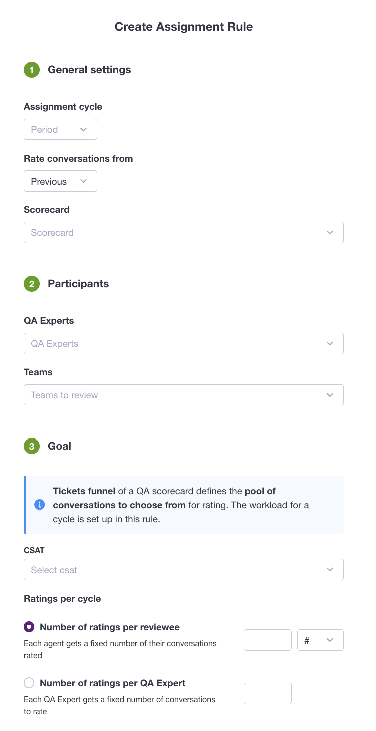This screenshot has width=376, height=731.
Task: Click ratings per QA Expert number input
Action: (x=268, y=693)
